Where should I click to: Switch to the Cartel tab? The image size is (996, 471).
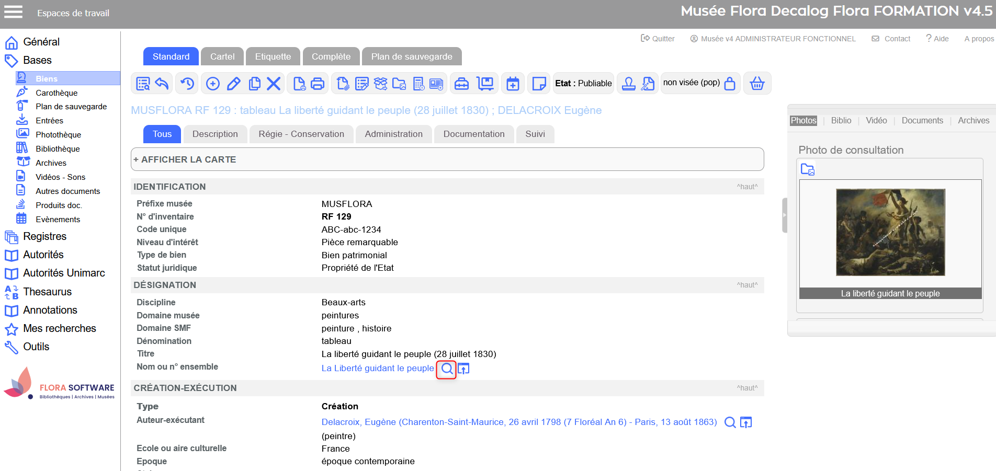[222, 56]
